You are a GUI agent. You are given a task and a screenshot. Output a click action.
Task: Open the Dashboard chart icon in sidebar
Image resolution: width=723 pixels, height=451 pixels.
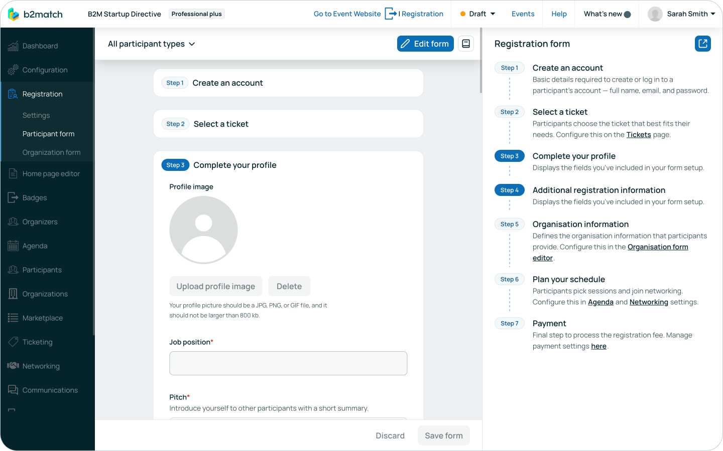(13, 46)
